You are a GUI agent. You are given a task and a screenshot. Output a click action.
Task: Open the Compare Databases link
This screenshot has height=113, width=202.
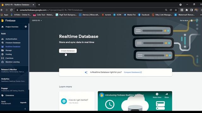133,72
